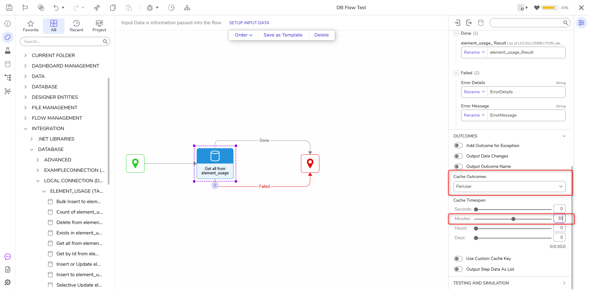The image size is (589, 290).
Task: Select the puzzle-piece steps icon in sidebar
Action: 8,37
